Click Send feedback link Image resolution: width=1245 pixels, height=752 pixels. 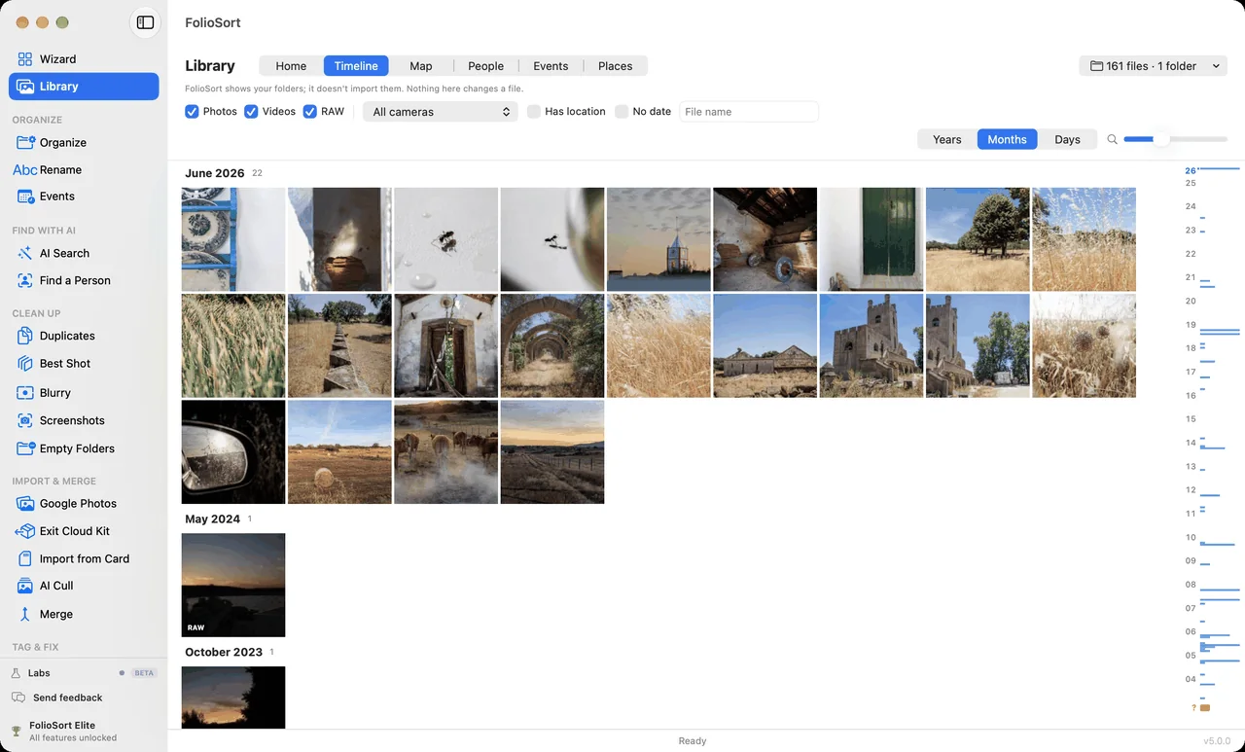[67, 698]
